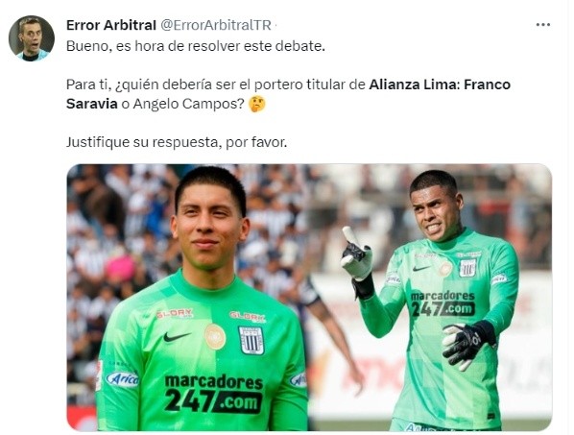Click marcadores 247.com logo on left jersey
574x435 pixels.
(x=214, y=394)
